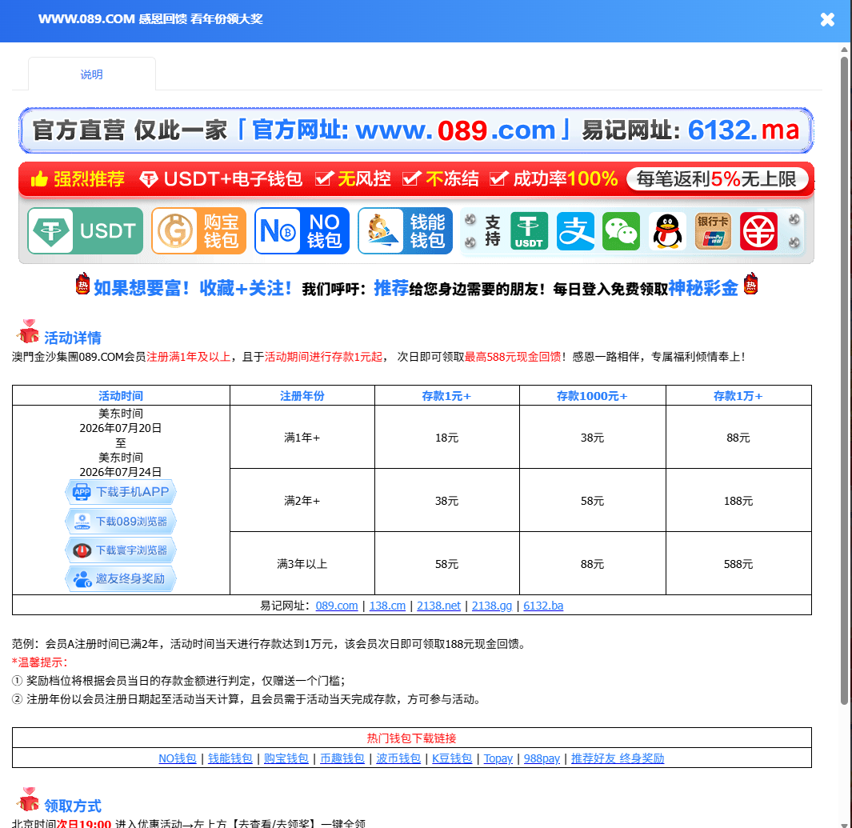Click the 下载寰宇浏览器 button

(121, 550)
